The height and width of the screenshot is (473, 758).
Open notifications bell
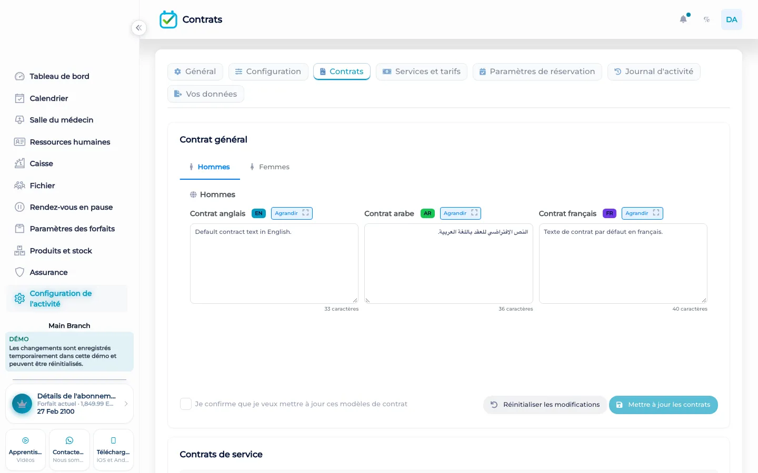[x=683, y=19]
